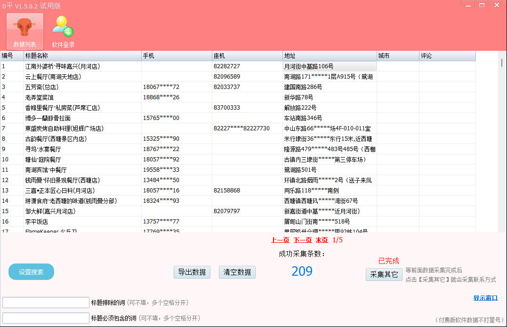507x327 pixels.
Task: Open 软件登录 user login icon
Action: click(x=63, y=32)
